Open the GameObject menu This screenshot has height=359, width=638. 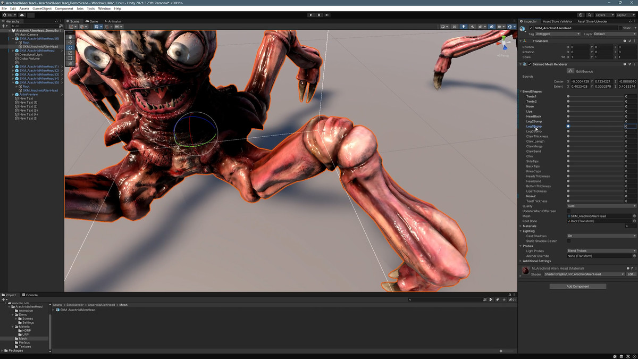42,9
